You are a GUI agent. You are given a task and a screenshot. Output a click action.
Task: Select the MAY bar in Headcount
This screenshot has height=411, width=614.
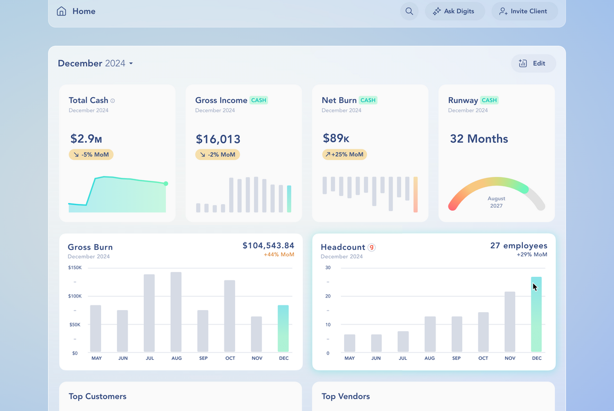[x=350, y=343]
